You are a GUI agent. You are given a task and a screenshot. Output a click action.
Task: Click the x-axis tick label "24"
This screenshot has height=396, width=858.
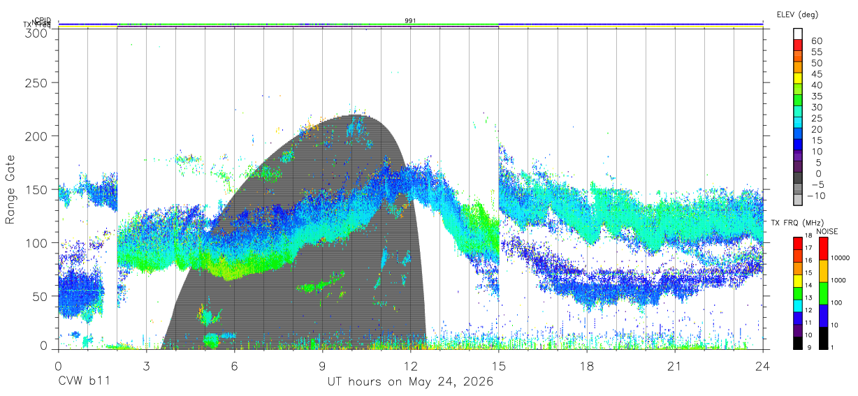click(x=762, y=366)
